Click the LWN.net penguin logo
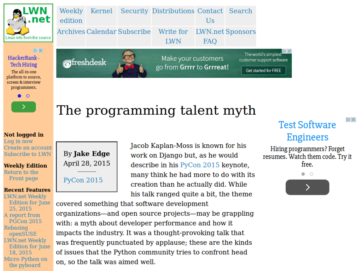This screenshot has width=362, height=271. click(x=28, y=22)
